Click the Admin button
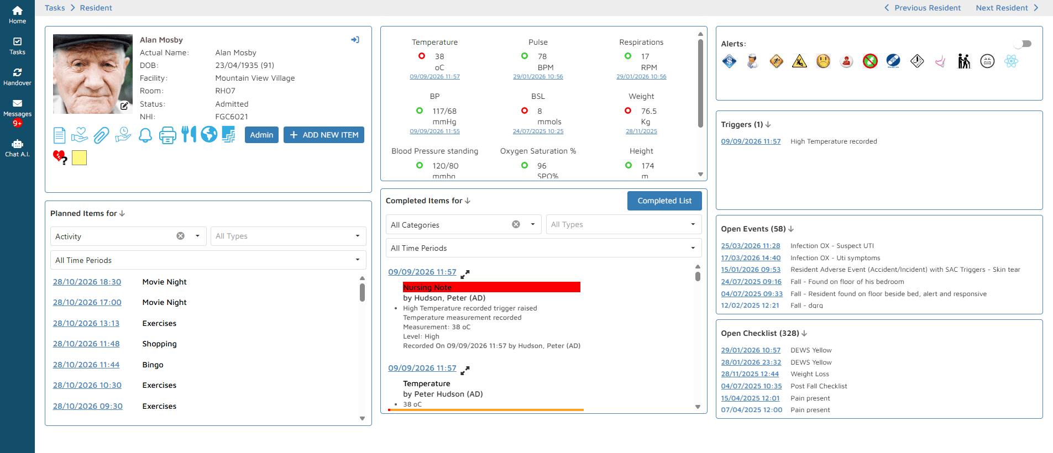Image resolution: width=1053 pixels, height=453 pixels. click(261, 135)
